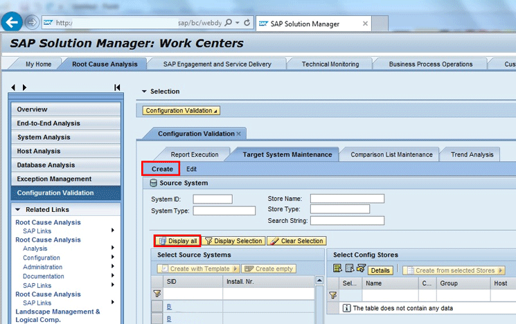
Task: Click into the Store Name input field
Action: (347, 199)
